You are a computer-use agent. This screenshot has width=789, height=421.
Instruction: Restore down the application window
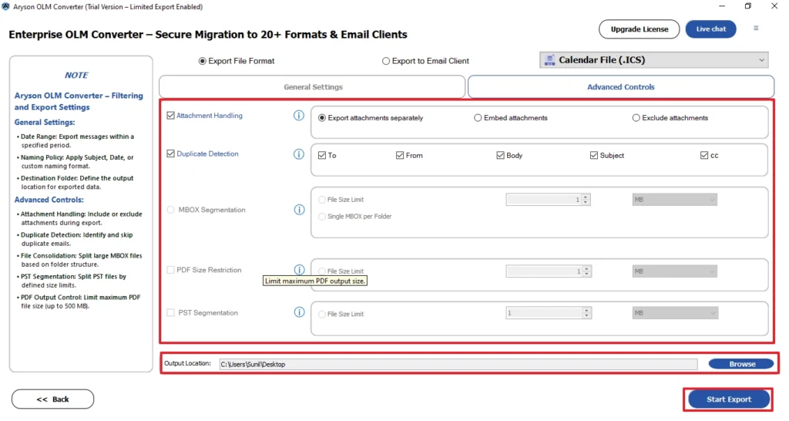(747, 6)
